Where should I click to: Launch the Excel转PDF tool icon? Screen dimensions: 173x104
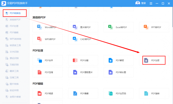point(110,27)
